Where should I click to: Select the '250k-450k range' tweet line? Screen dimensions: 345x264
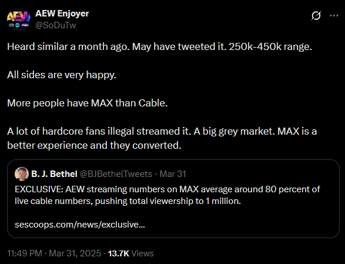pyautogui.click(x=159, y=46)
